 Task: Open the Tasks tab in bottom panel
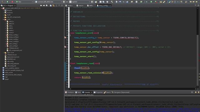[78, 92]
